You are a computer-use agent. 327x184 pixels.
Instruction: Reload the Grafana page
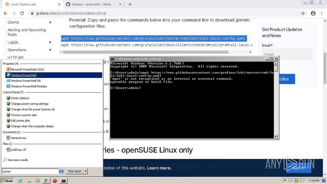tap(22, 13)
